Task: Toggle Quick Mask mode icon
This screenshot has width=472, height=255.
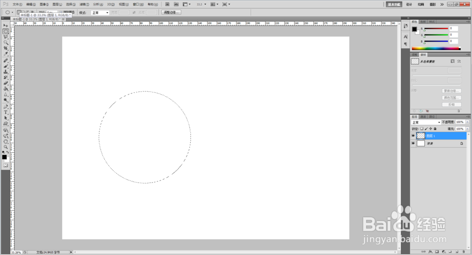Action: pyautogui.click(x=5, y=165)
